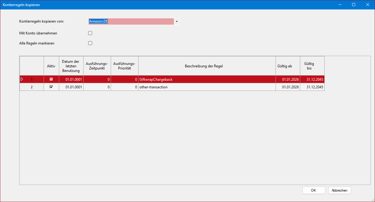Click last-used date 01.01.0001 in GiftwrapChargeback row
Screen dimensions: 375x202
(x=71, y=79)
